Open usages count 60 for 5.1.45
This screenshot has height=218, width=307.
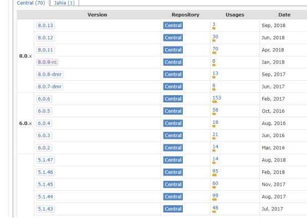point(215,183)
